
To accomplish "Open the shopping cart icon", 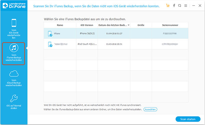I will tap(168, 5).
